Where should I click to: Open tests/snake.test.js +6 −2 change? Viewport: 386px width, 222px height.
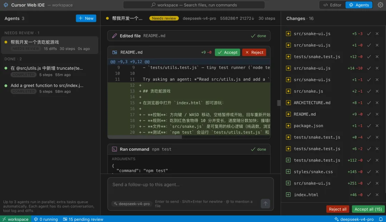(x=333, y=149)
